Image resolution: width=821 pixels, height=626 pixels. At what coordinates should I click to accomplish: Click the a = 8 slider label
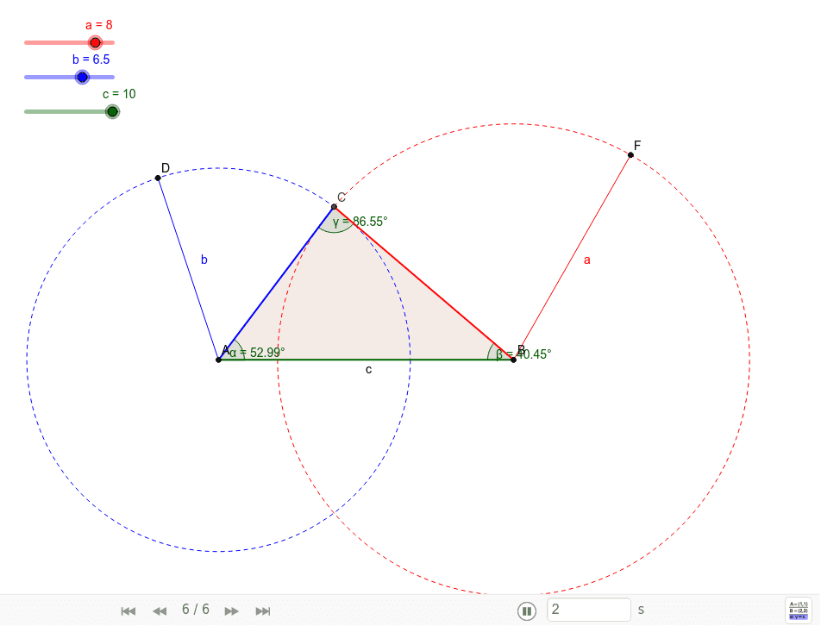tap(99, 25)
